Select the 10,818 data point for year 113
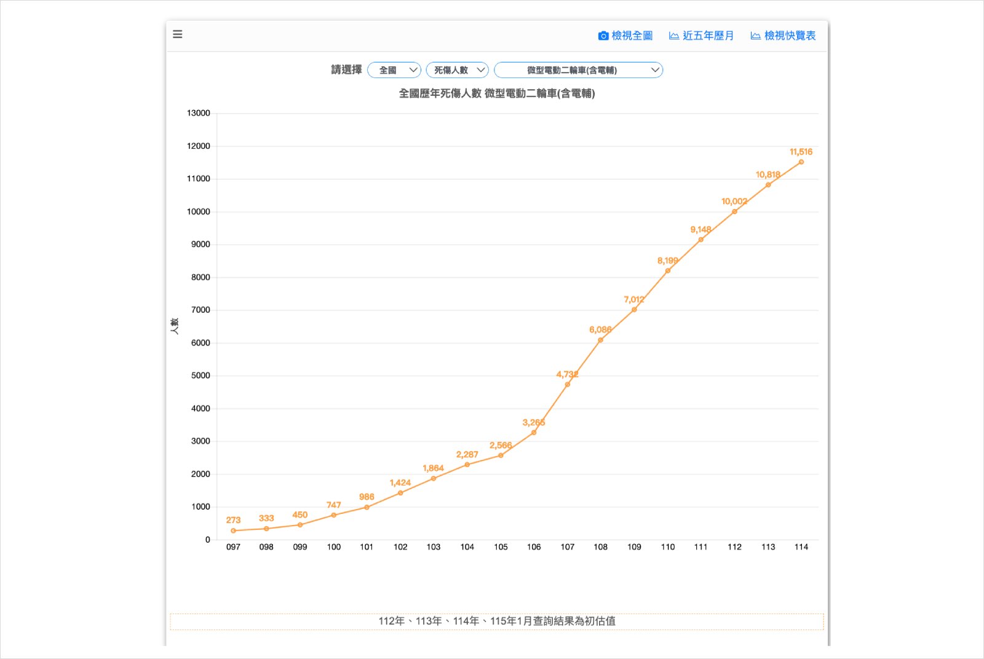 click(768, 185)
